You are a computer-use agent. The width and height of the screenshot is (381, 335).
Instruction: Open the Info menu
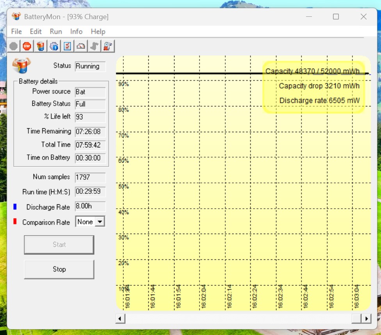coord(76,32)
